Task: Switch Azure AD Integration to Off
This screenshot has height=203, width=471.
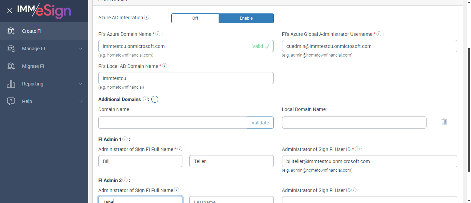Action: pyautogui.click(x=195, y=18)
